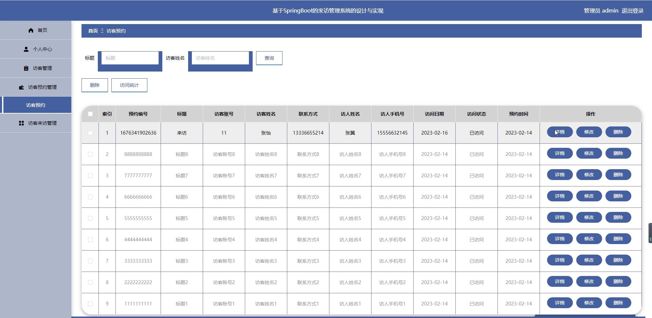The height and width of the screenshot is (318, 652).
Task: Check the checkbox for row 1
Action: coord(90,133)
